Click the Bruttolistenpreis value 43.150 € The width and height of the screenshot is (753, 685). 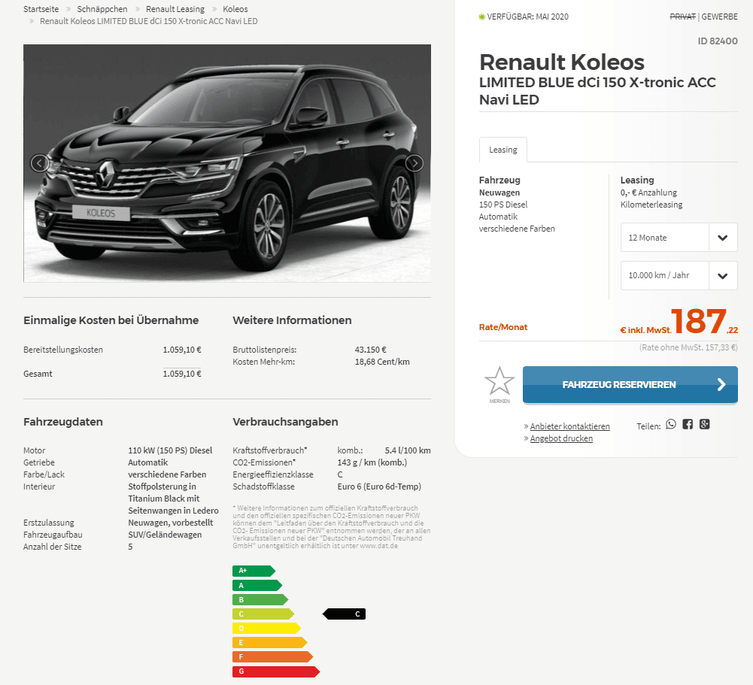coord(370,350)
